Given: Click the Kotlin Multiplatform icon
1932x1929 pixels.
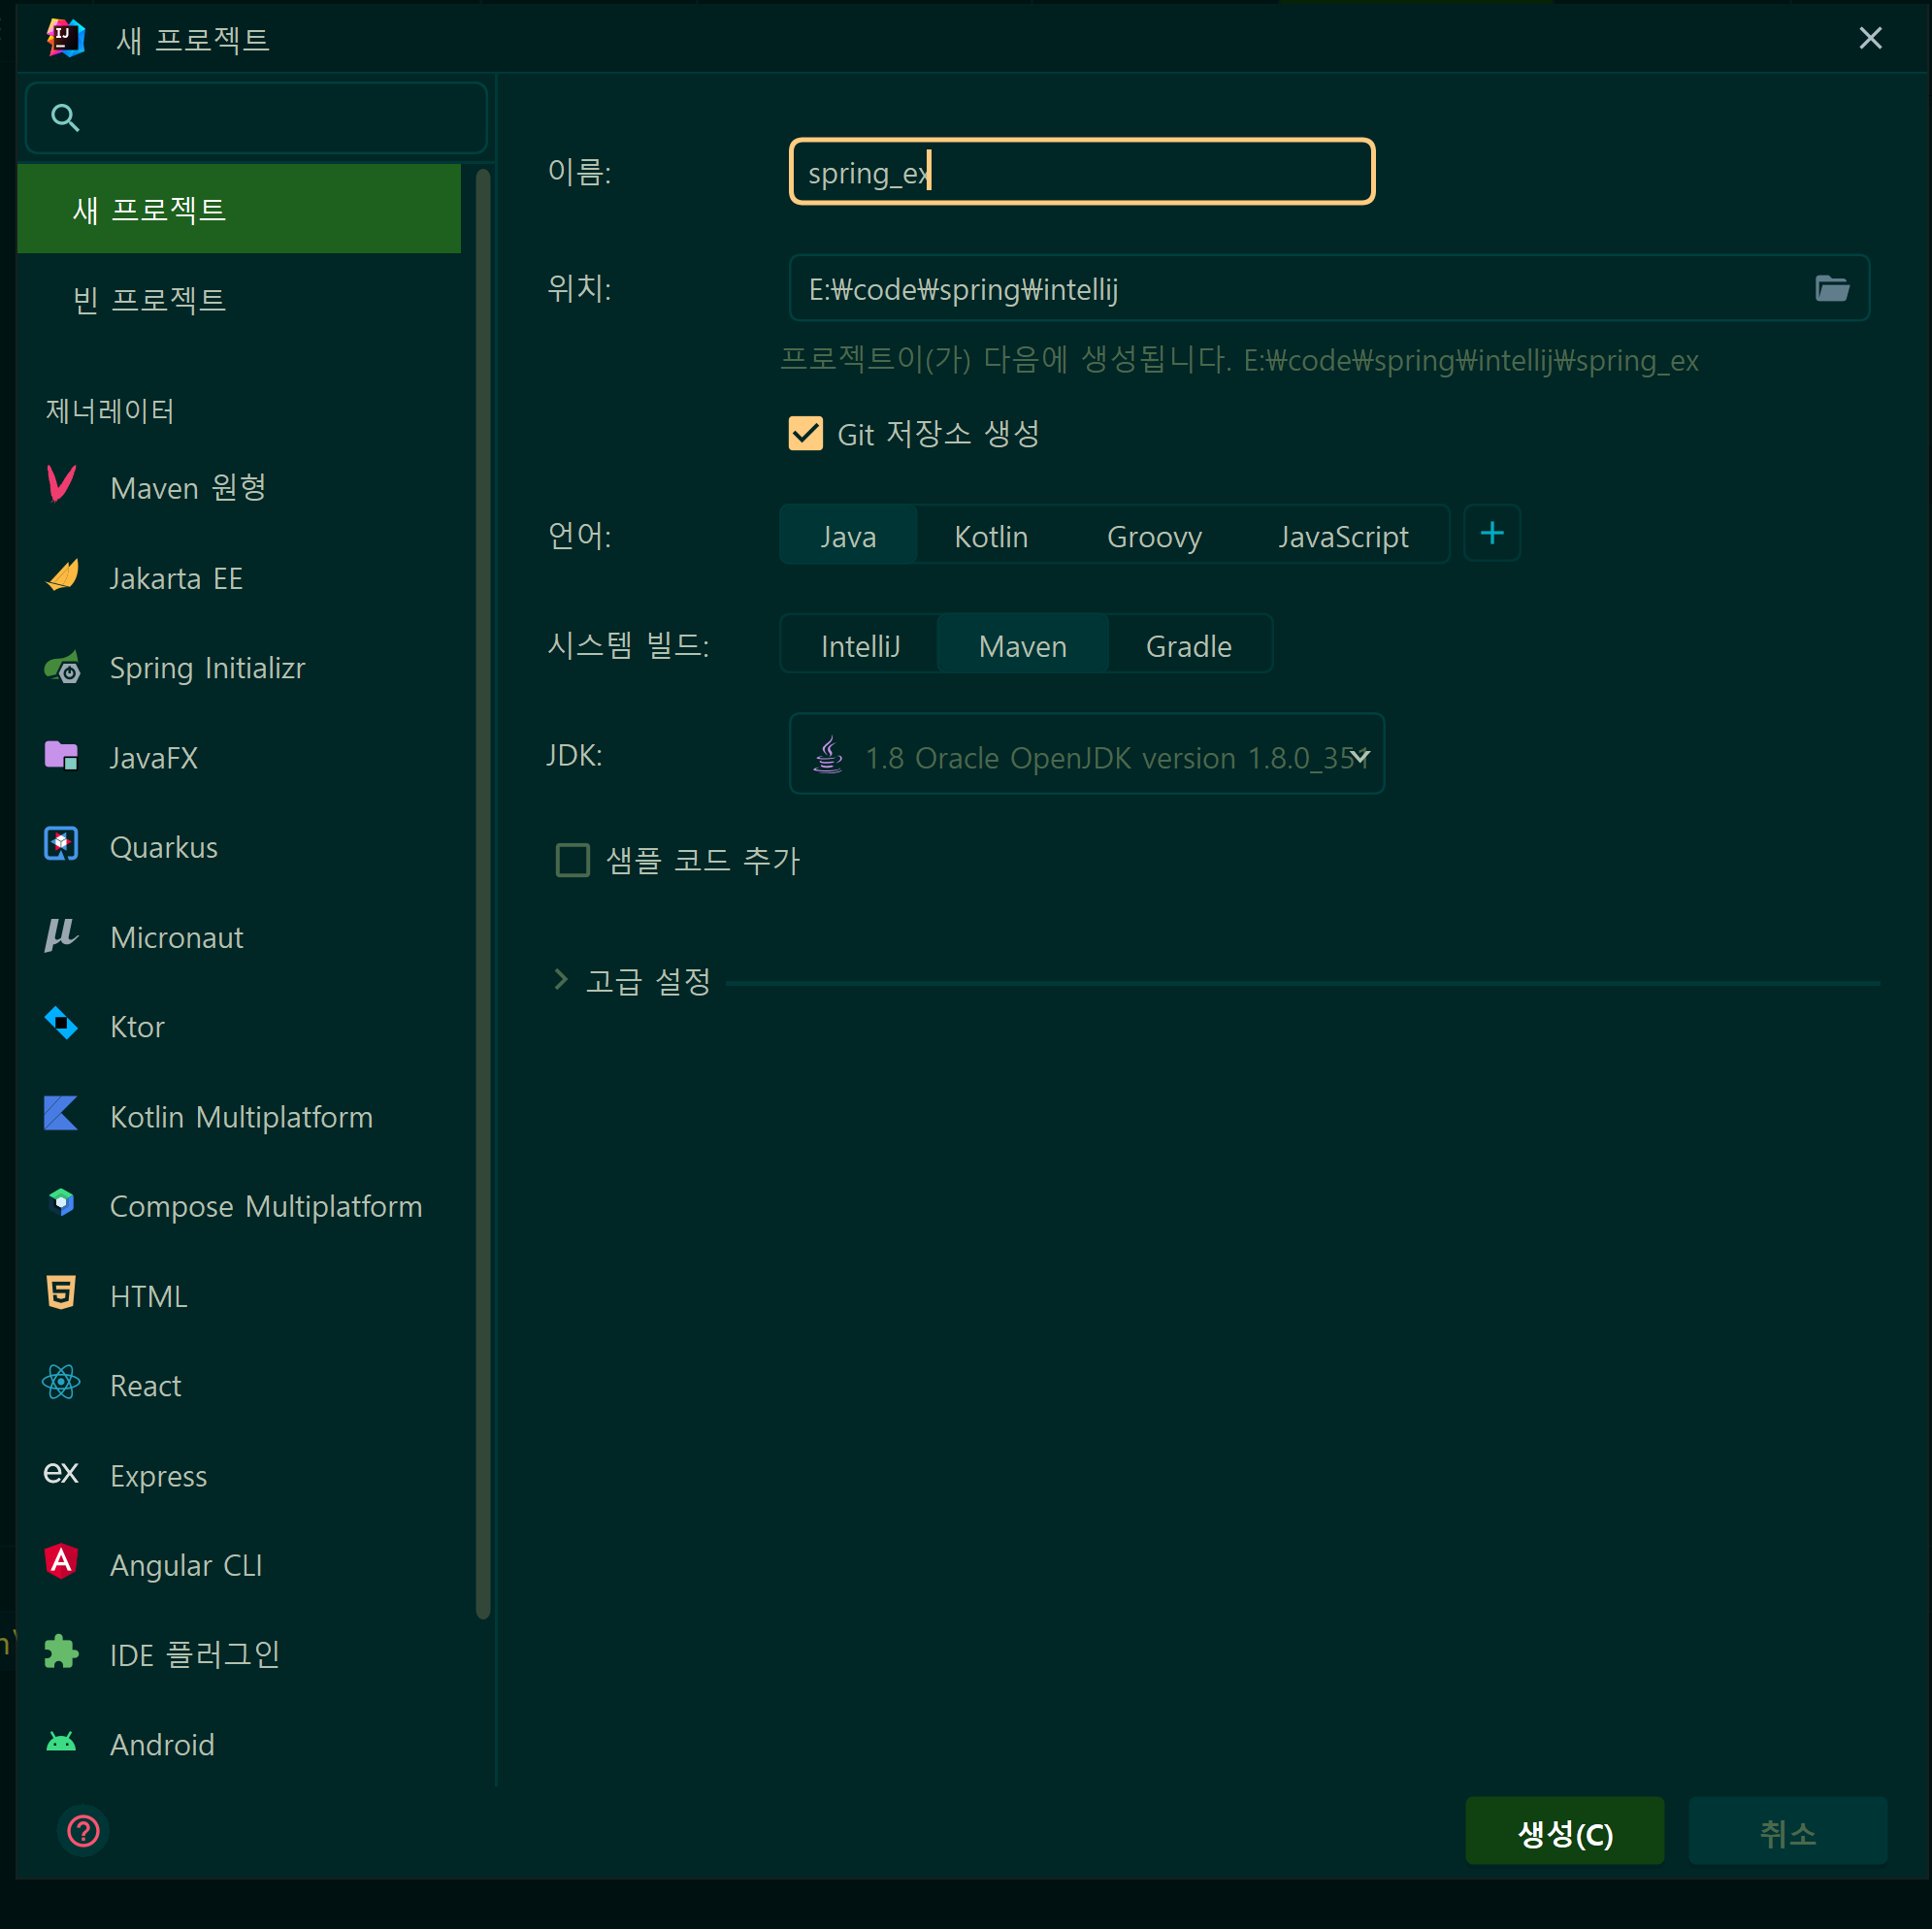Looking at the screenshot, I should 61,1114.
